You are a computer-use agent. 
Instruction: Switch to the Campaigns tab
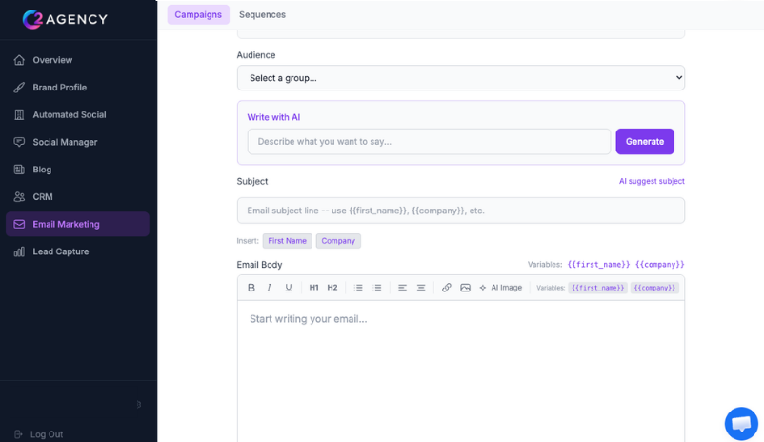click(198, 14)
